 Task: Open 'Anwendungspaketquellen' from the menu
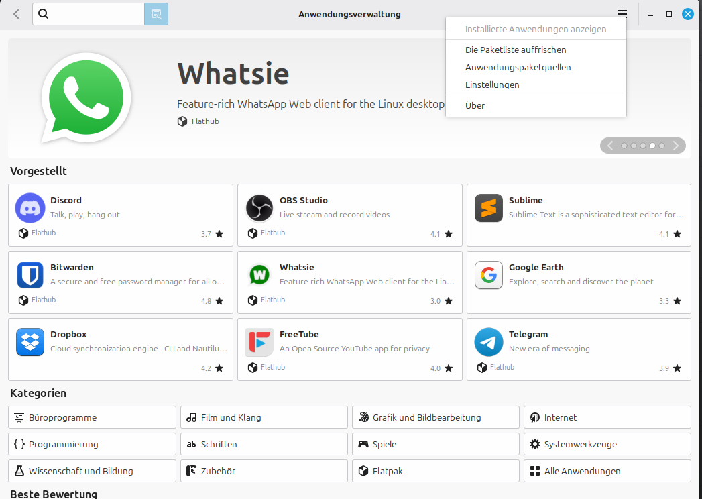pyautogui.click(x=536, y=67)
